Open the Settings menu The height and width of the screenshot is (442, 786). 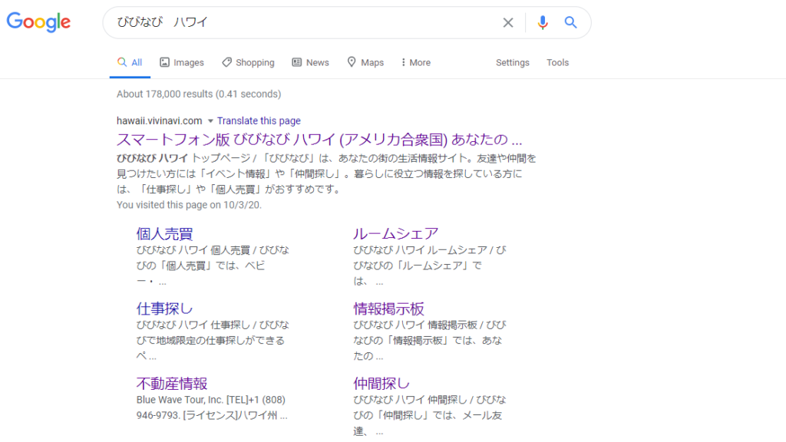[x=512, y=63]
